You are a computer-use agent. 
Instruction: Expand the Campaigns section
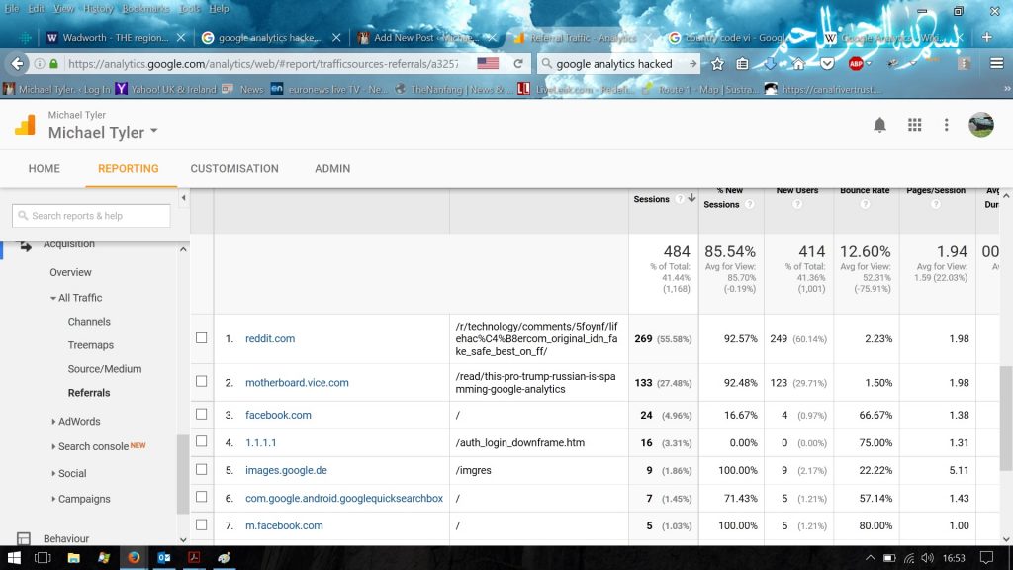[x=53, y=499]
